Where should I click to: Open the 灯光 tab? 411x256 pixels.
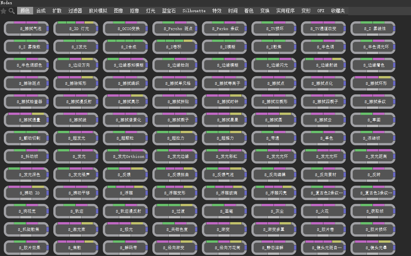150,11
